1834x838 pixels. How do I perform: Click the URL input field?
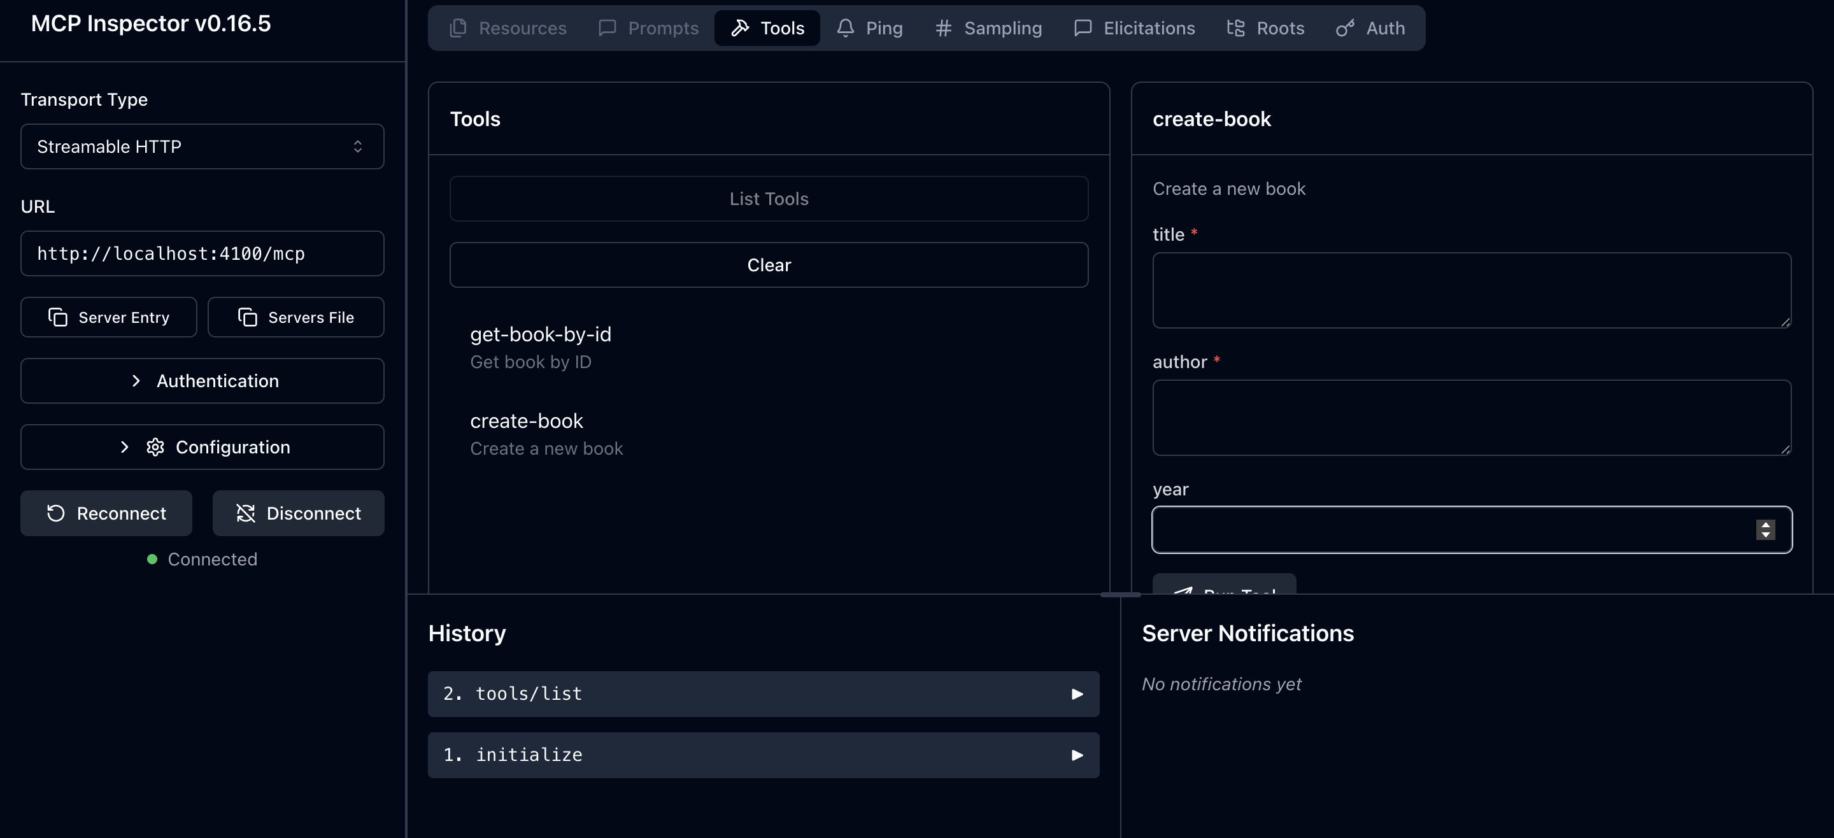(x=203, y=253)
